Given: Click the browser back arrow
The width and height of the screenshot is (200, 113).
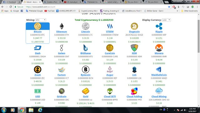Looking at the screenshot, I should 2,7.
